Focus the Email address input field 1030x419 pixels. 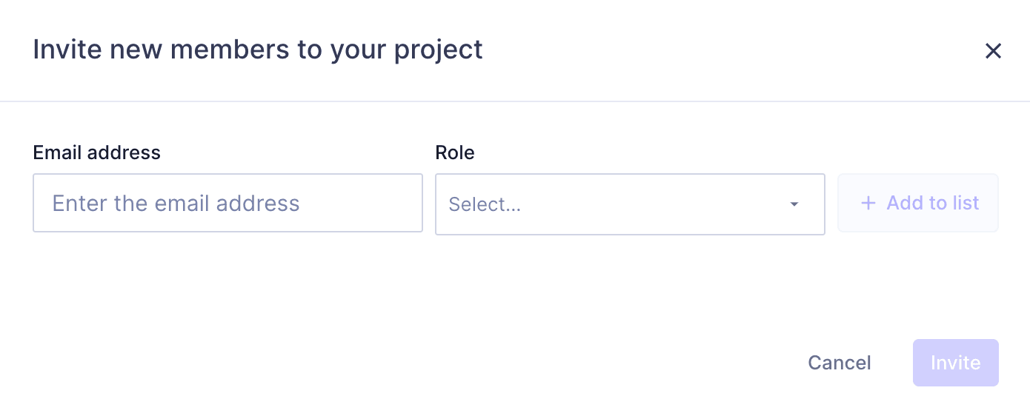pyautogui.click(x=227, y=203)
